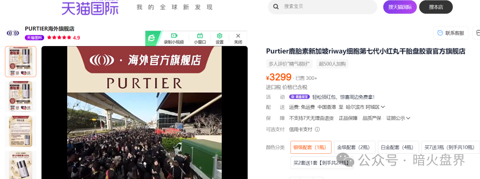Click the 搜天猫国际 search button
The width and height of the screenshot is (480, 179).
coord(400,7)
